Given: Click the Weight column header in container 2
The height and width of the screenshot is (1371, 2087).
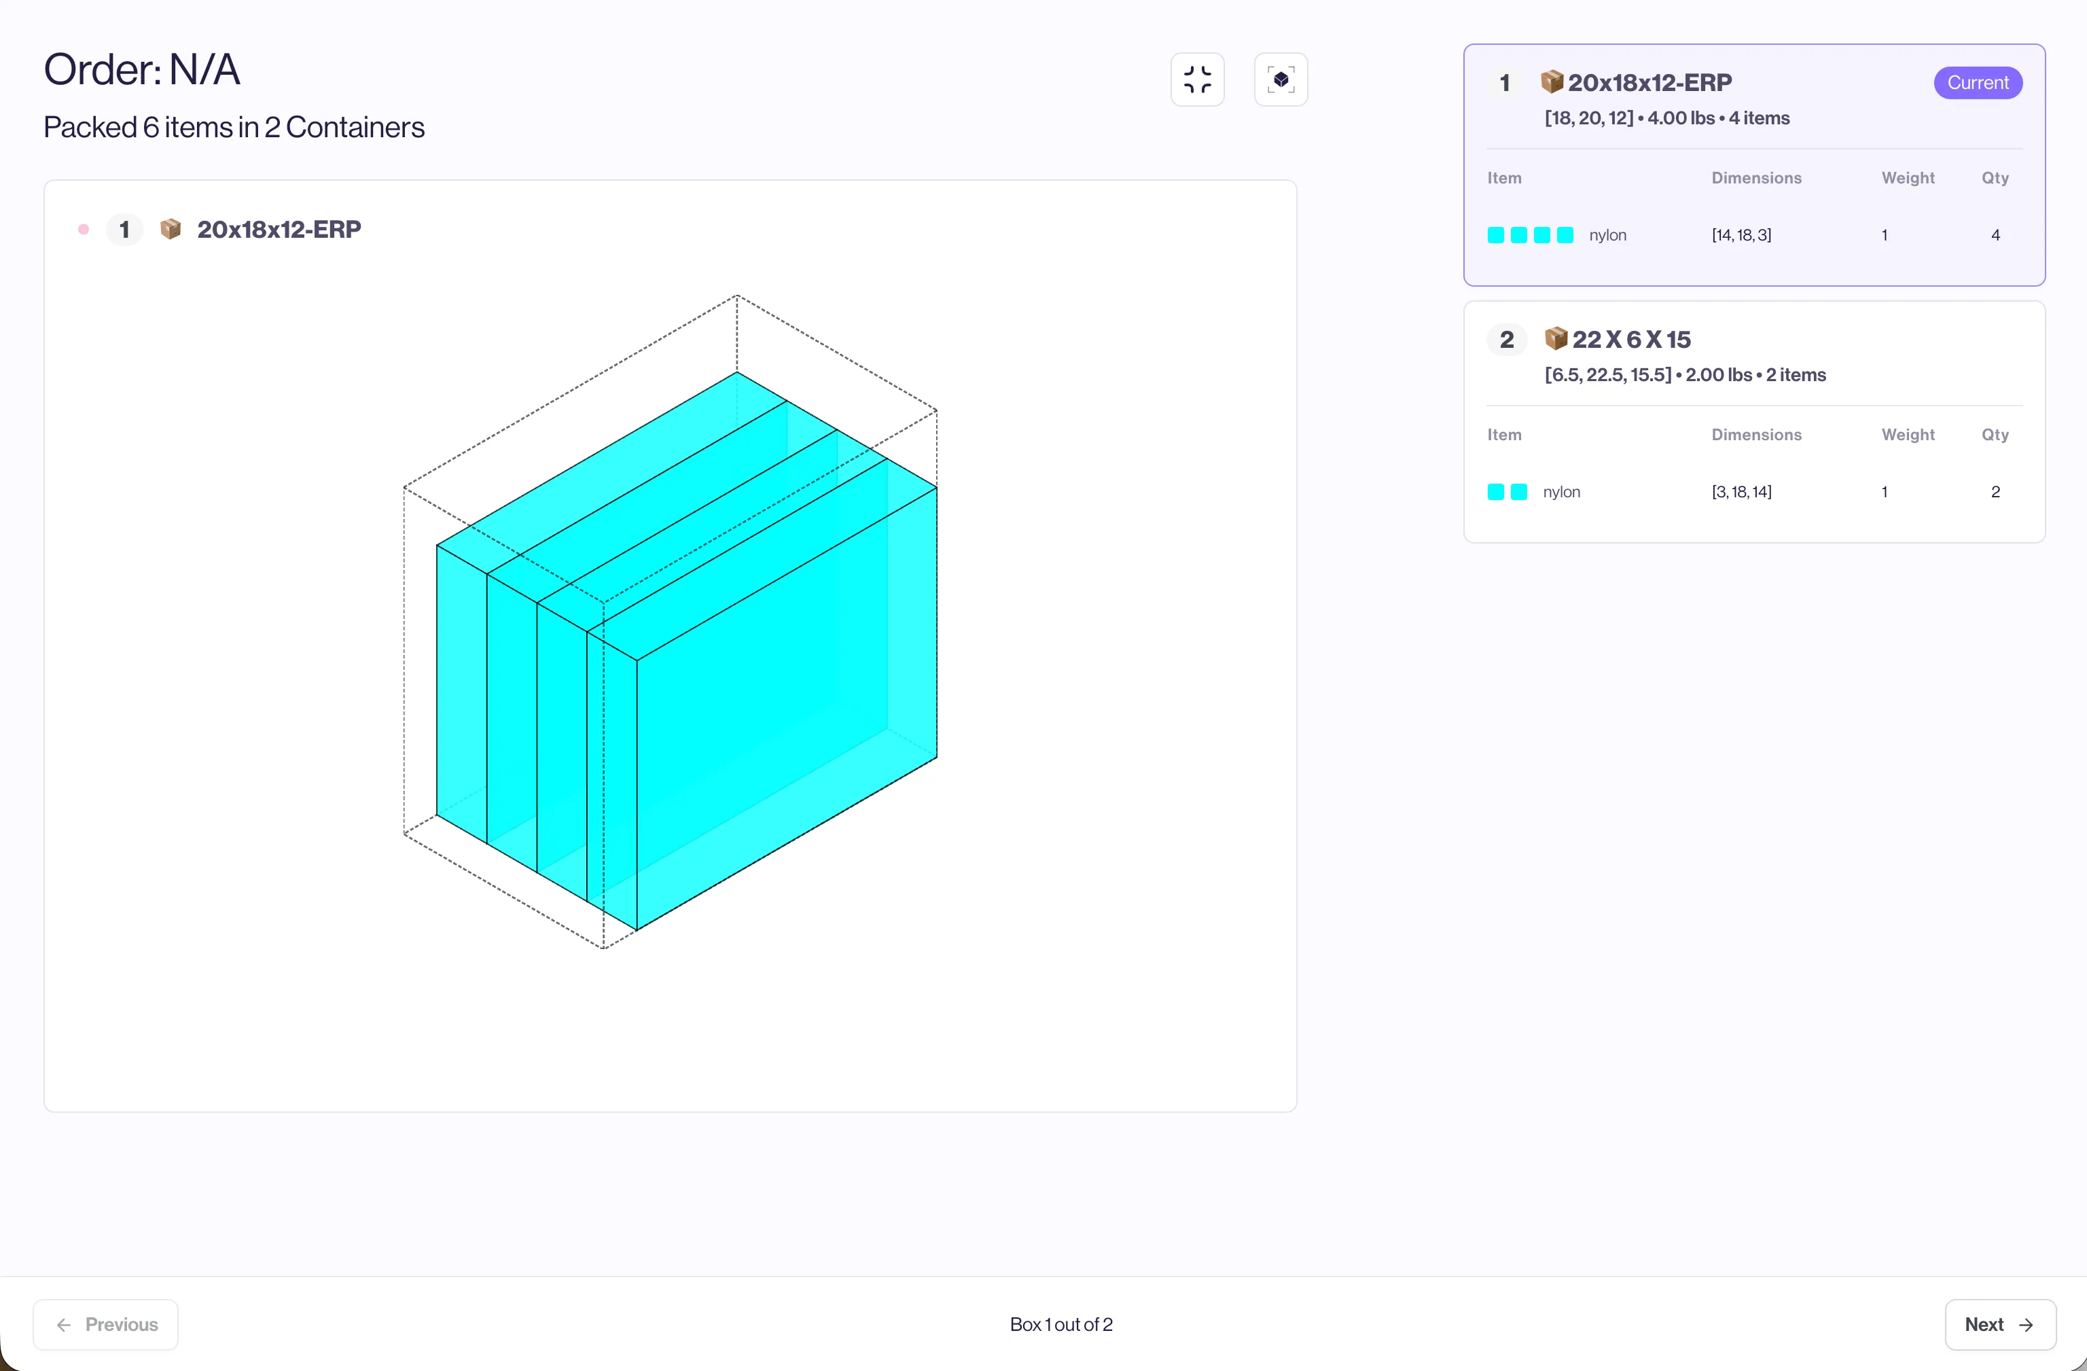Looking at the screenshot, I should click(x=1907, y=435).
